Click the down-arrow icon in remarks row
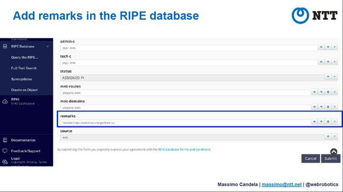343x192 pixels. [315, 122]
